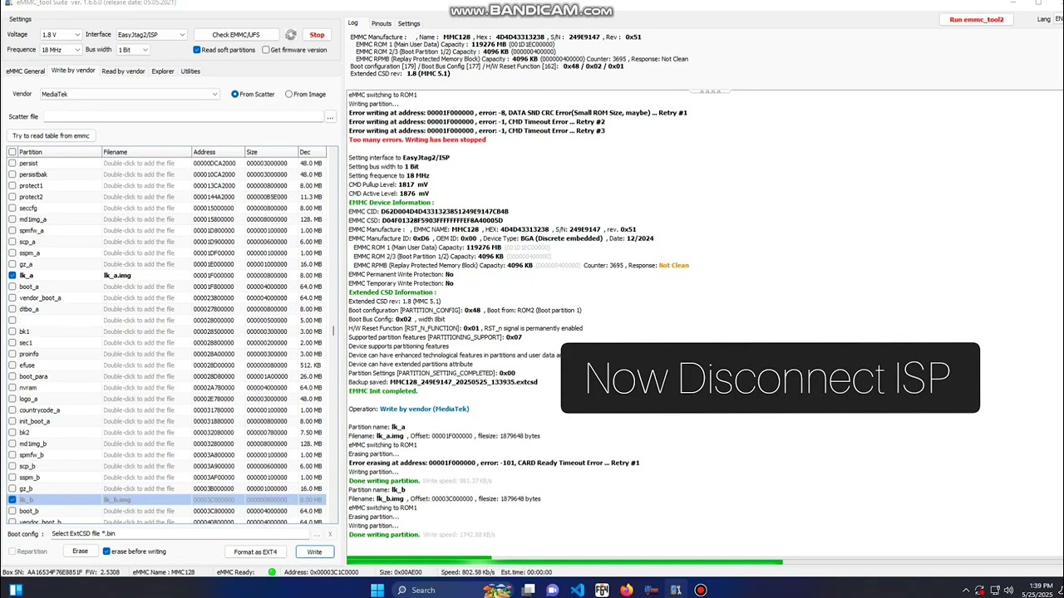Open the Utilities tab

pos(190,71)
